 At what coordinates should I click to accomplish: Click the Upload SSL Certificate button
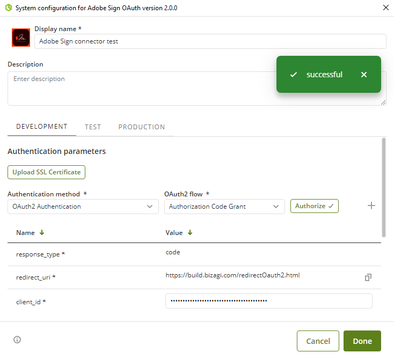(x=47, y=172)
